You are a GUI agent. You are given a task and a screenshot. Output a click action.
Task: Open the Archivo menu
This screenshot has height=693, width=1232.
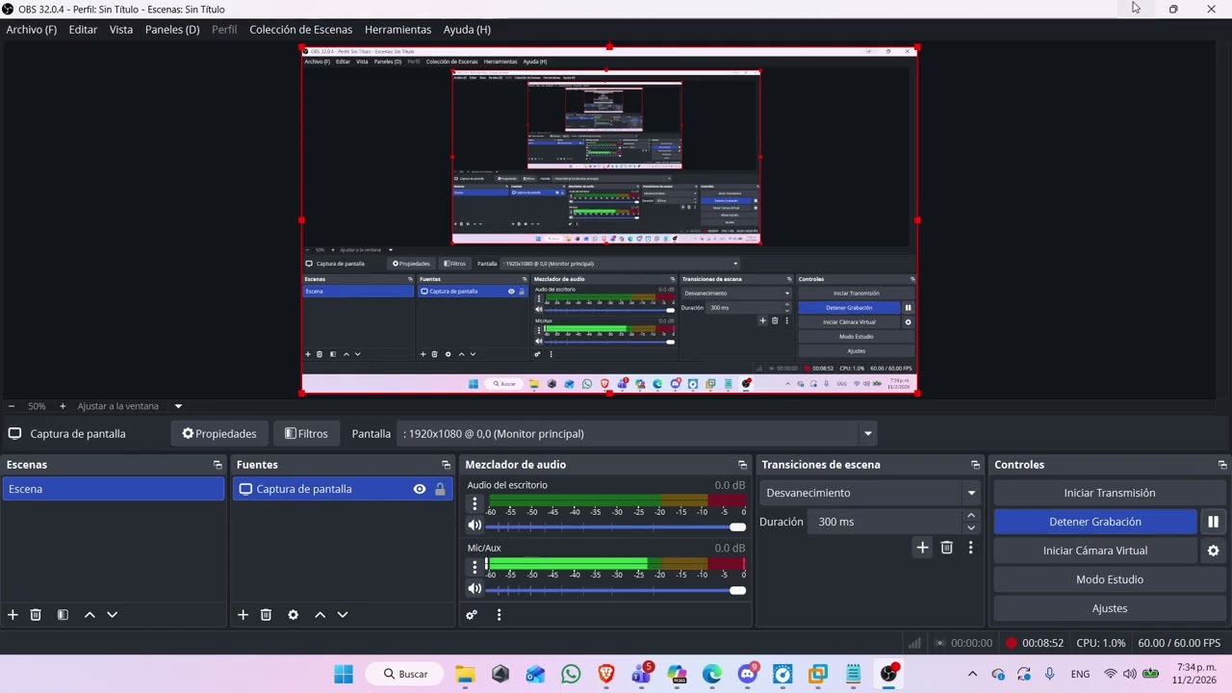point(32,30)
